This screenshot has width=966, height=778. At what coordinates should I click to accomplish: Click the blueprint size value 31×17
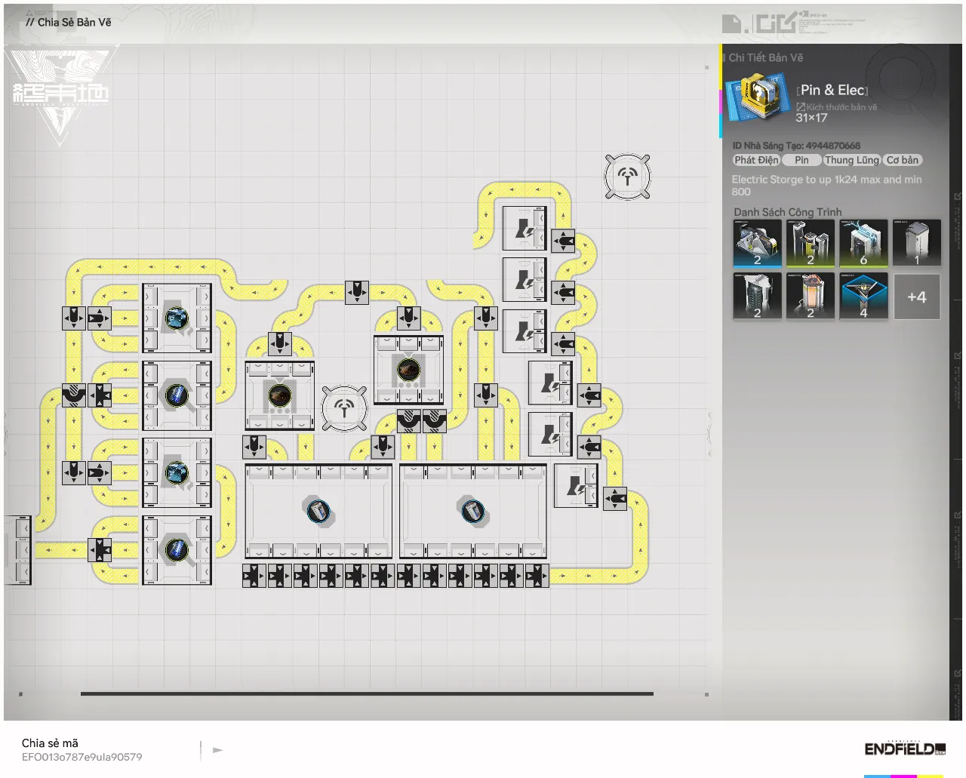pyautogui.click(x=811, y=118)
